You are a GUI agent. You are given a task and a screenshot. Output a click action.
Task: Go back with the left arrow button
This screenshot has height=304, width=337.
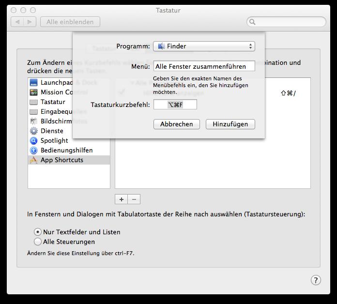(17, 22)
